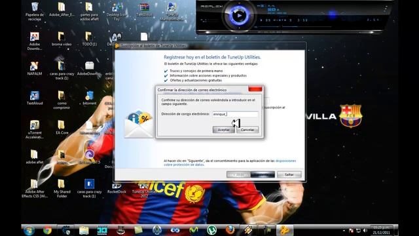Open the Action Center flag in tray
Image resolution: width=419 pixels, height=236 pixels.
[x=351, y=231]
